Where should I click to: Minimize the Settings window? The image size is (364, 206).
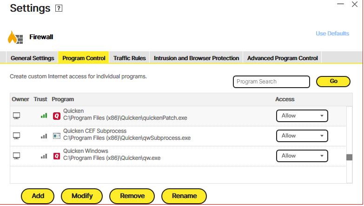coord(340,4)
